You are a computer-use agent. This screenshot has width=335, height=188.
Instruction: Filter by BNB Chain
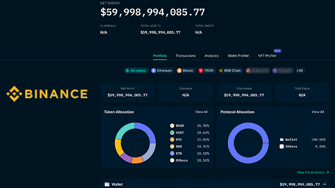[230, 71]
